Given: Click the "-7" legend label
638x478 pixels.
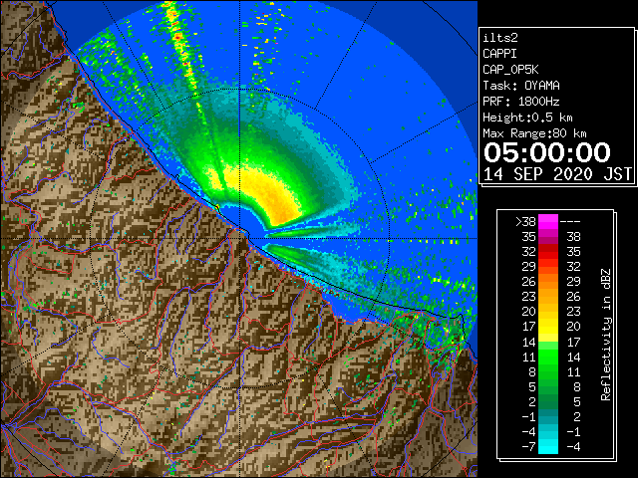Looking at the screenshot, I should tap(528, 447).
